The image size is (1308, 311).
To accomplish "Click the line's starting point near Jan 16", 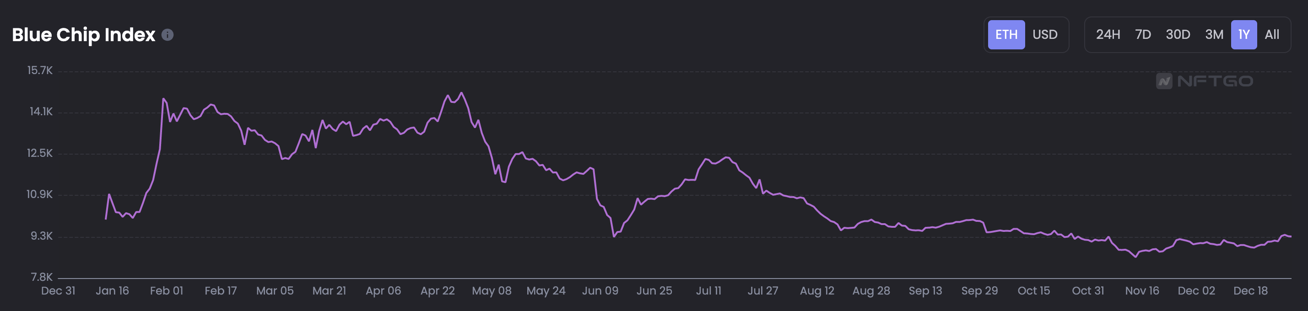I will pyautogui.click(x=106, y=219).
